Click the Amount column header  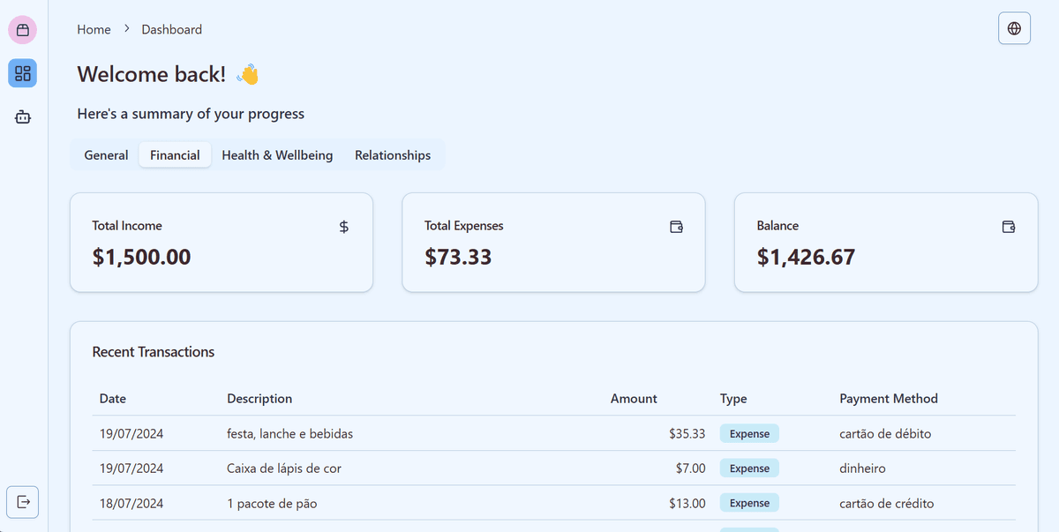[x=634, y=399]
